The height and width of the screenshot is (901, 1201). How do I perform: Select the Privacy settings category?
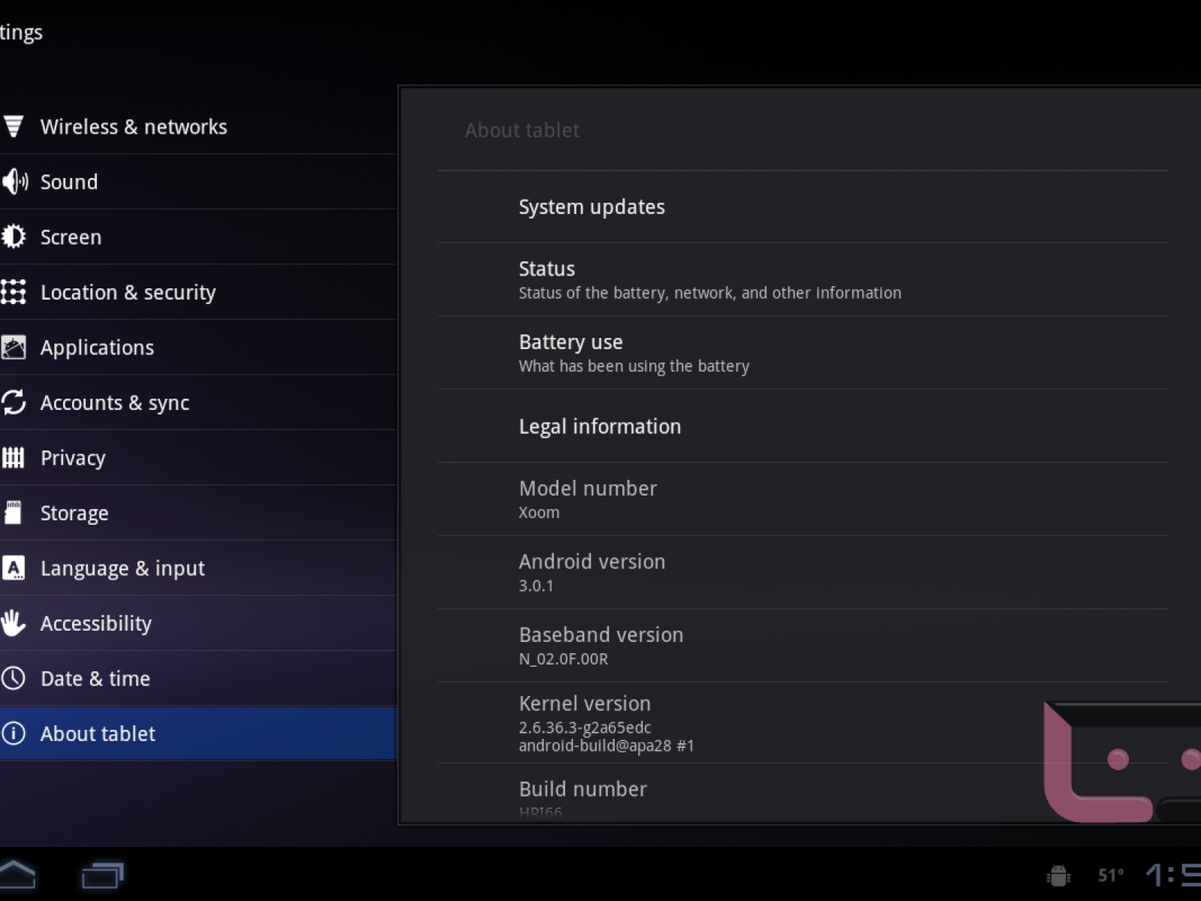pyautogui.click(x=73, y=458)
